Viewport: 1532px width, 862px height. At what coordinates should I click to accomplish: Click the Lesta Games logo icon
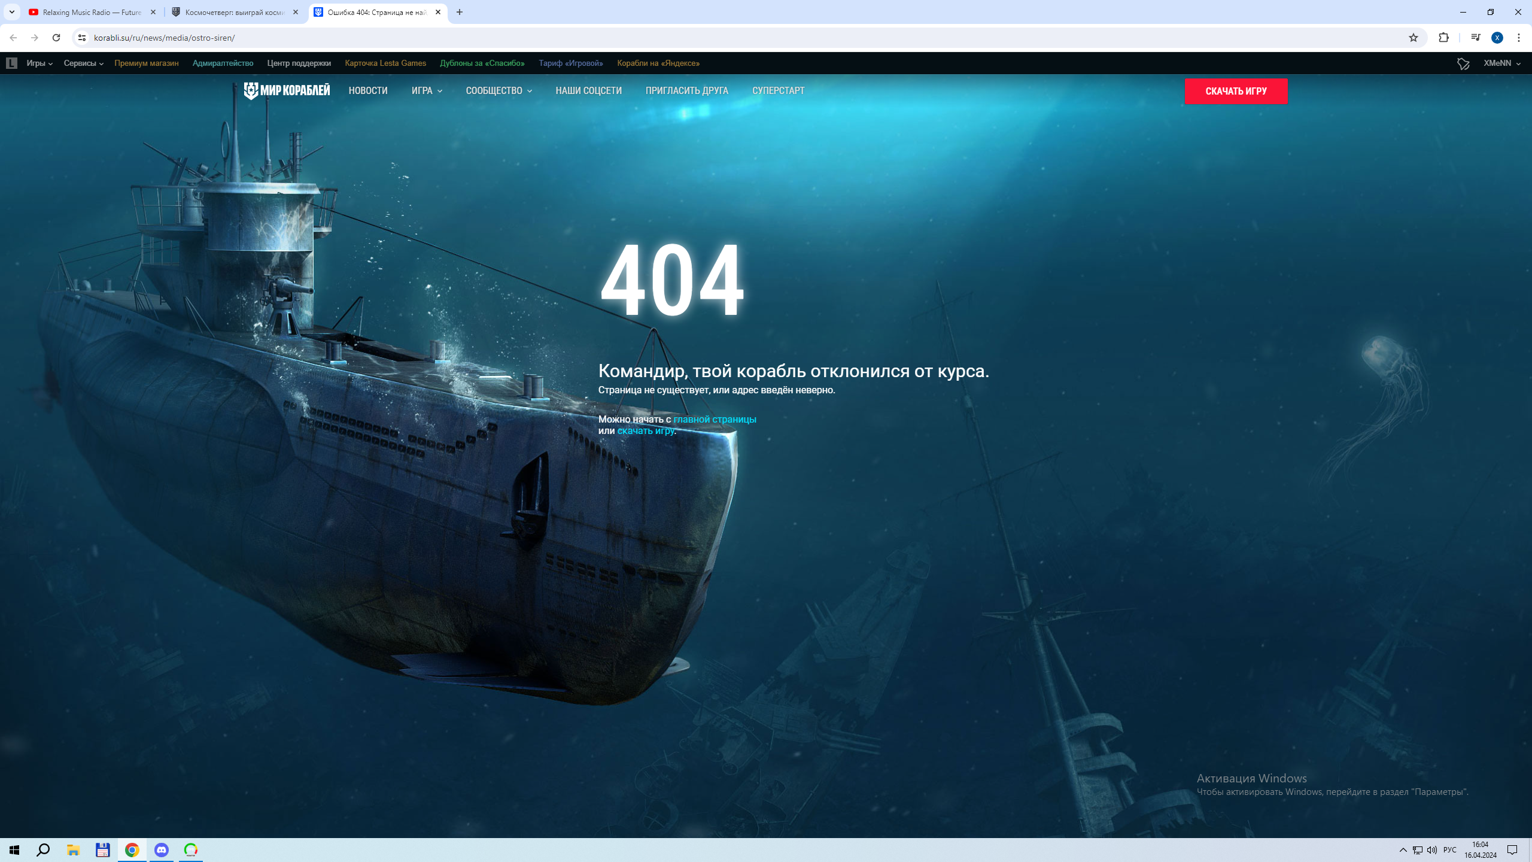[x=11, y=63]
